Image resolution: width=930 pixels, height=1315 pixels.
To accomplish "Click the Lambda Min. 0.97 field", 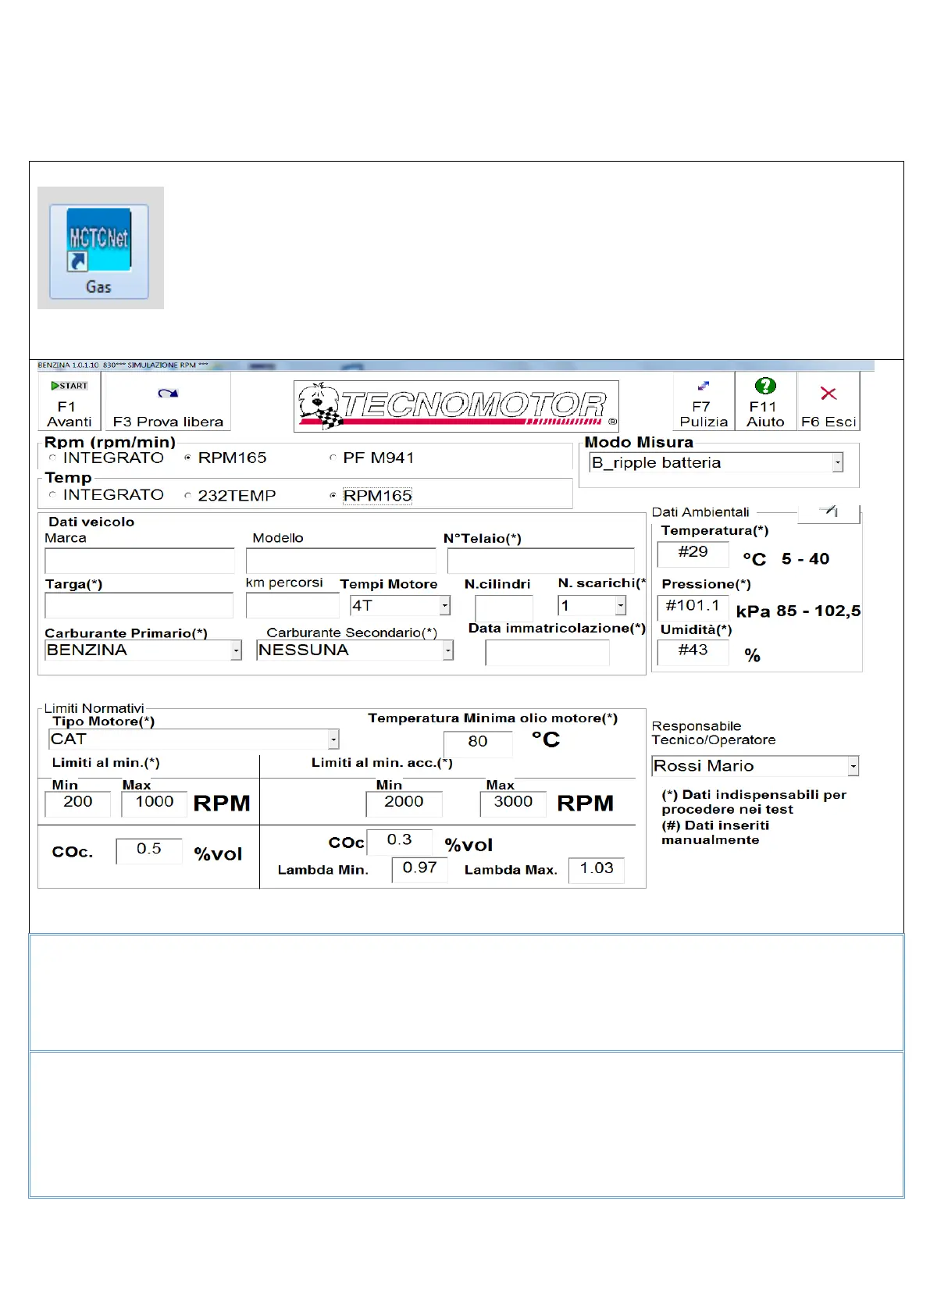I will click(x=420, y=869).
